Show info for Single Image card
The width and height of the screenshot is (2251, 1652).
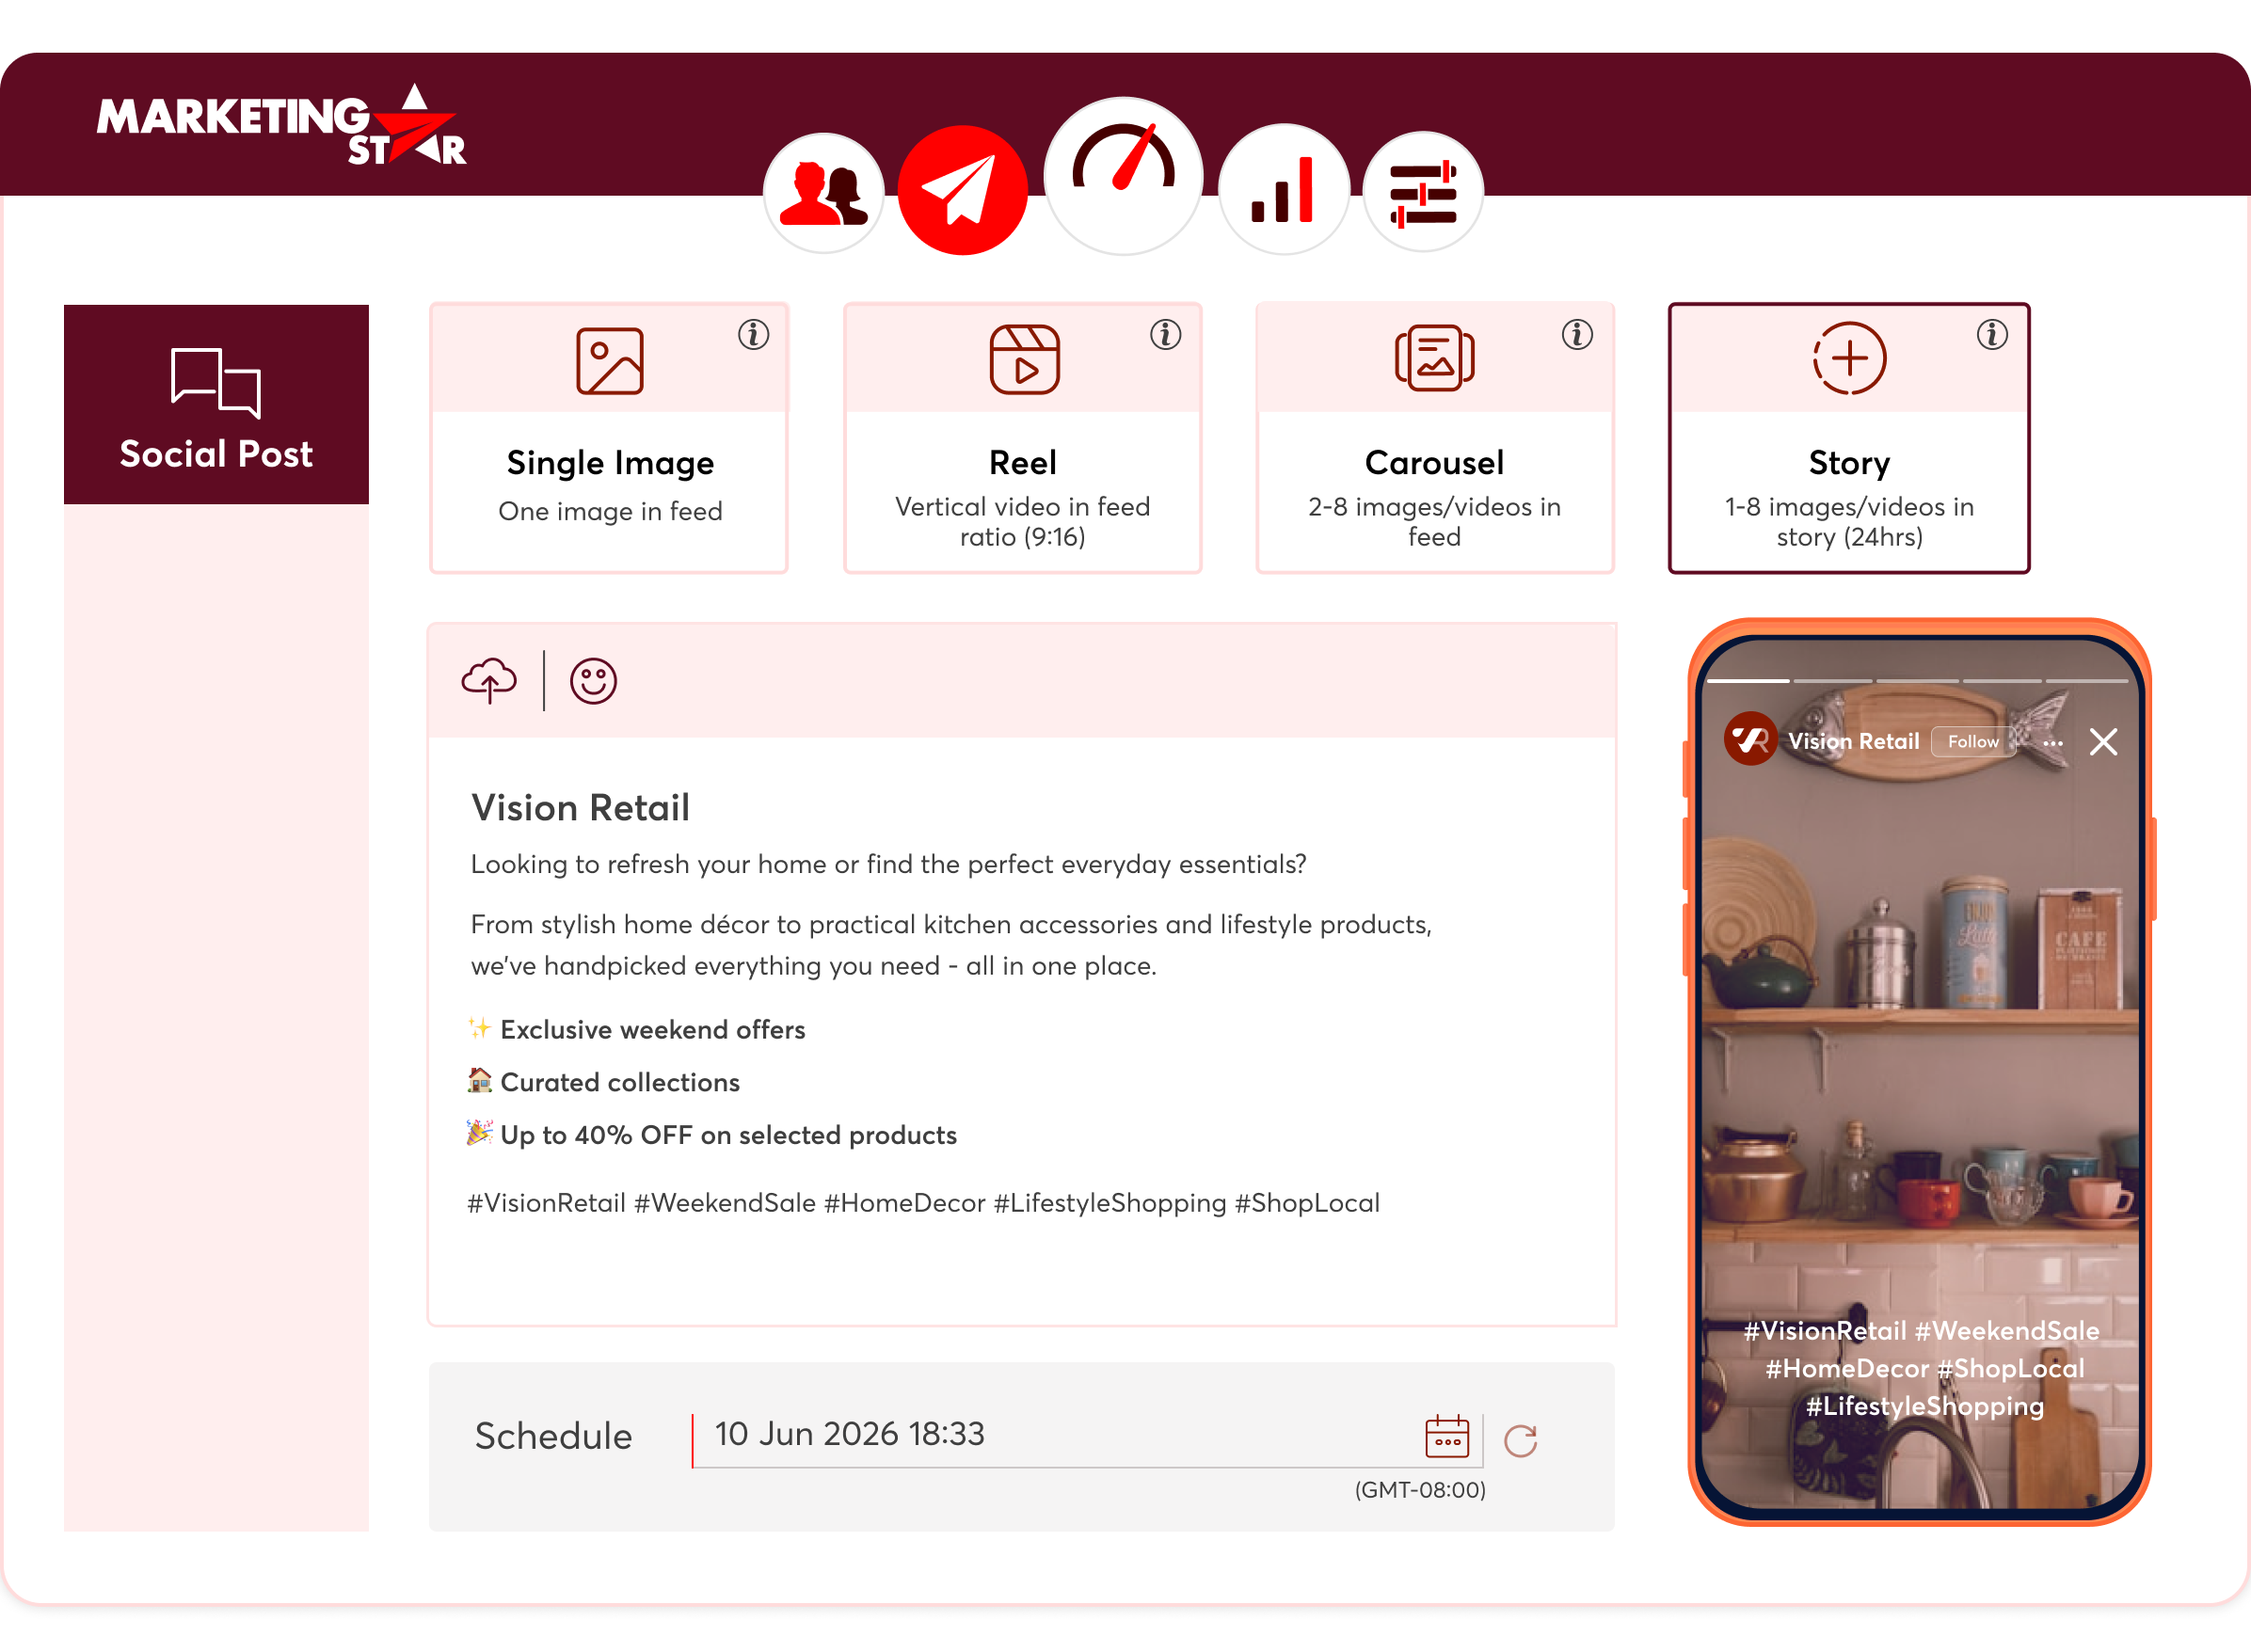point(753,334)
